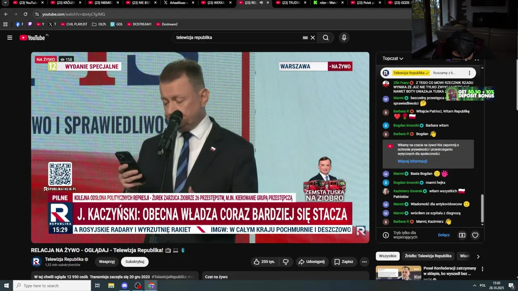Open the Twitch bookmark icon
518x291 pixels.
click(30, 24)
